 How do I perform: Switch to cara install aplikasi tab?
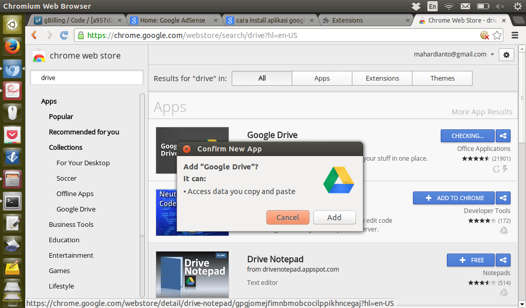pyautogui.click(x=270, y=21)
